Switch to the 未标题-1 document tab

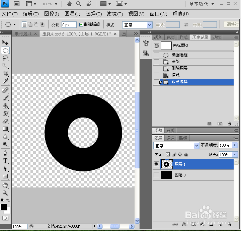23,34
